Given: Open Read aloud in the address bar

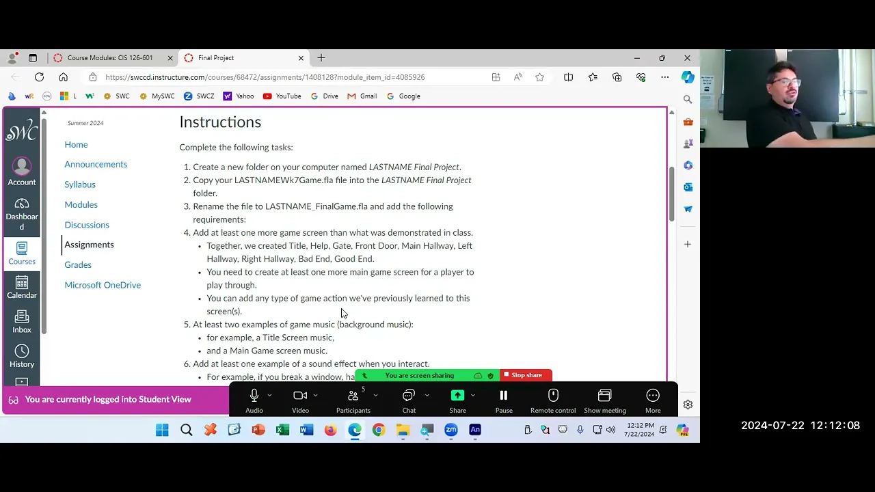Looking at the screenshot, I should coord(518,77).
